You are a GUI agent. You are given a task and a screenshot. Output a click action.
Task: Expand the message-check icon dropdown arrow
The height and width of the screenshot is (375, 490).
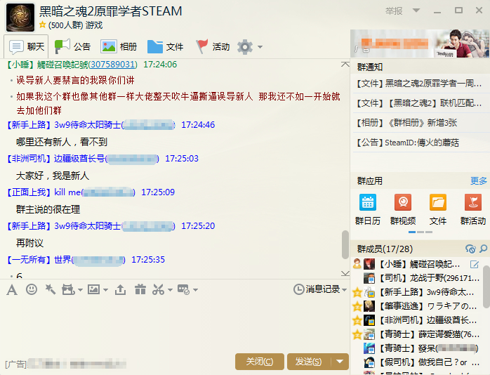point(195,290)
